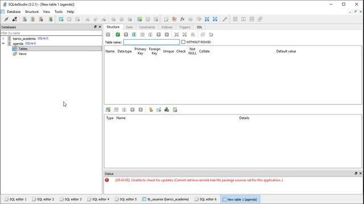Close the Databases panel
This screenshot has width=364, height=204.
100,27
